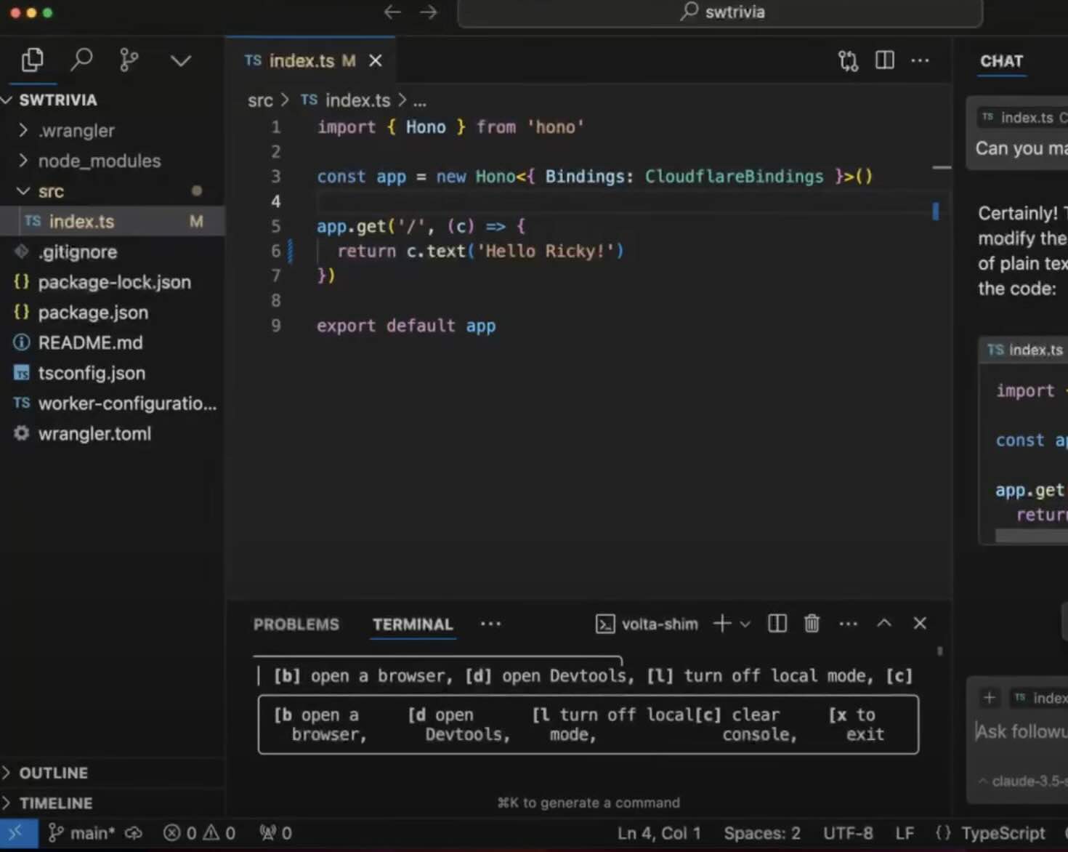Maximize the panel with up chevron

pyautogui.click(x=884, y=623)
